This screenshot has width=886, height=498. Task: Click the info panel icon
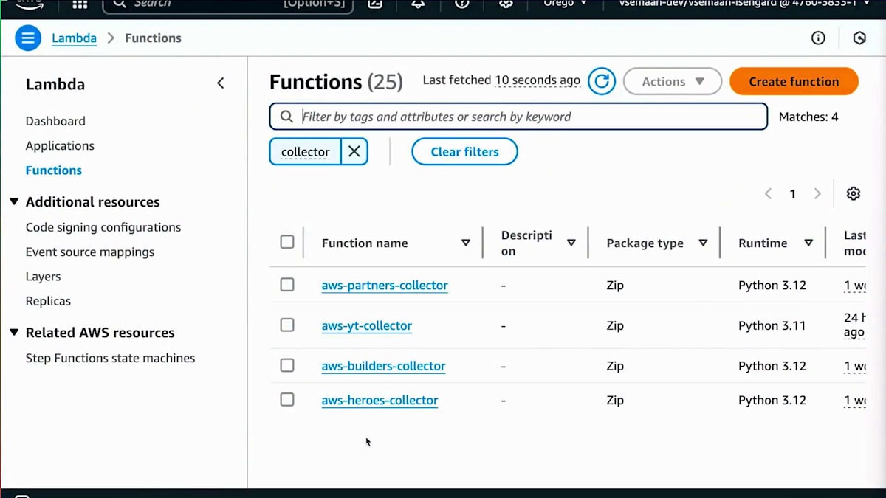point(818,38)
